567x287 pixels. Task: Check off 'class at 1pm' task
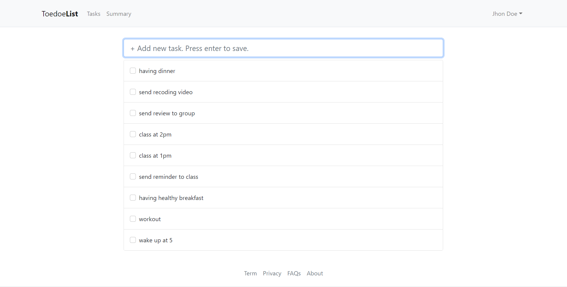(x=133, y=155)
